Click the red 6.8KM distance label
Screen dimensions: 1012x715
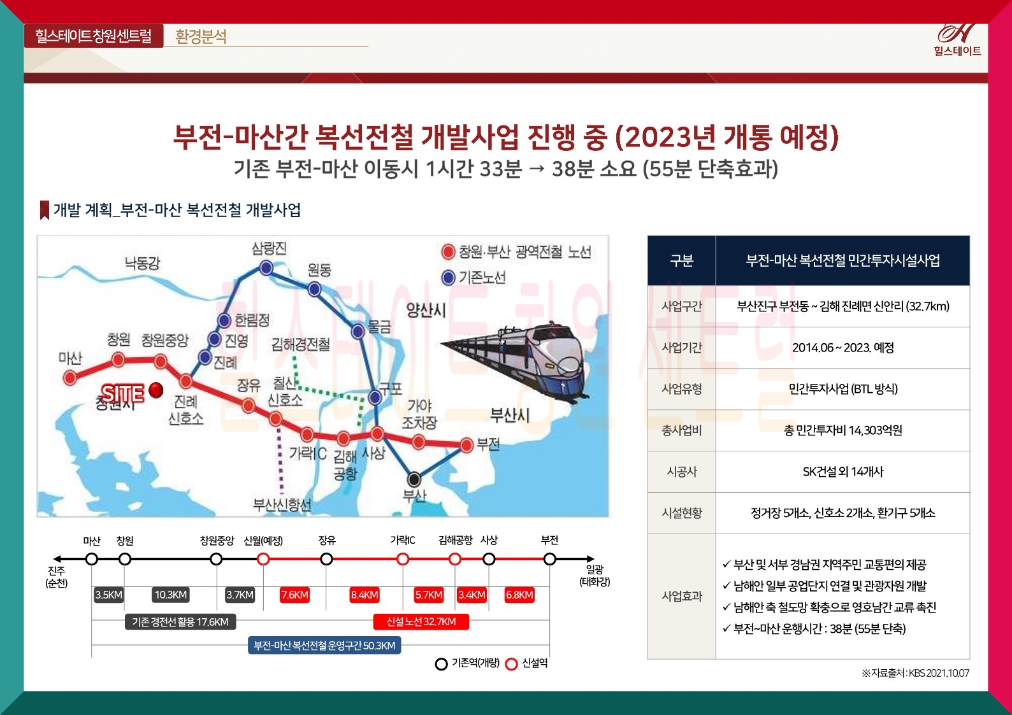click(519, 595)
